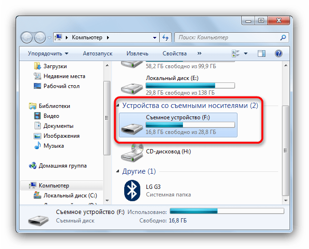The width and height of the screenshot is (309, 249).
Task: Open the Музыка library
Action: [x=54, y=146]
